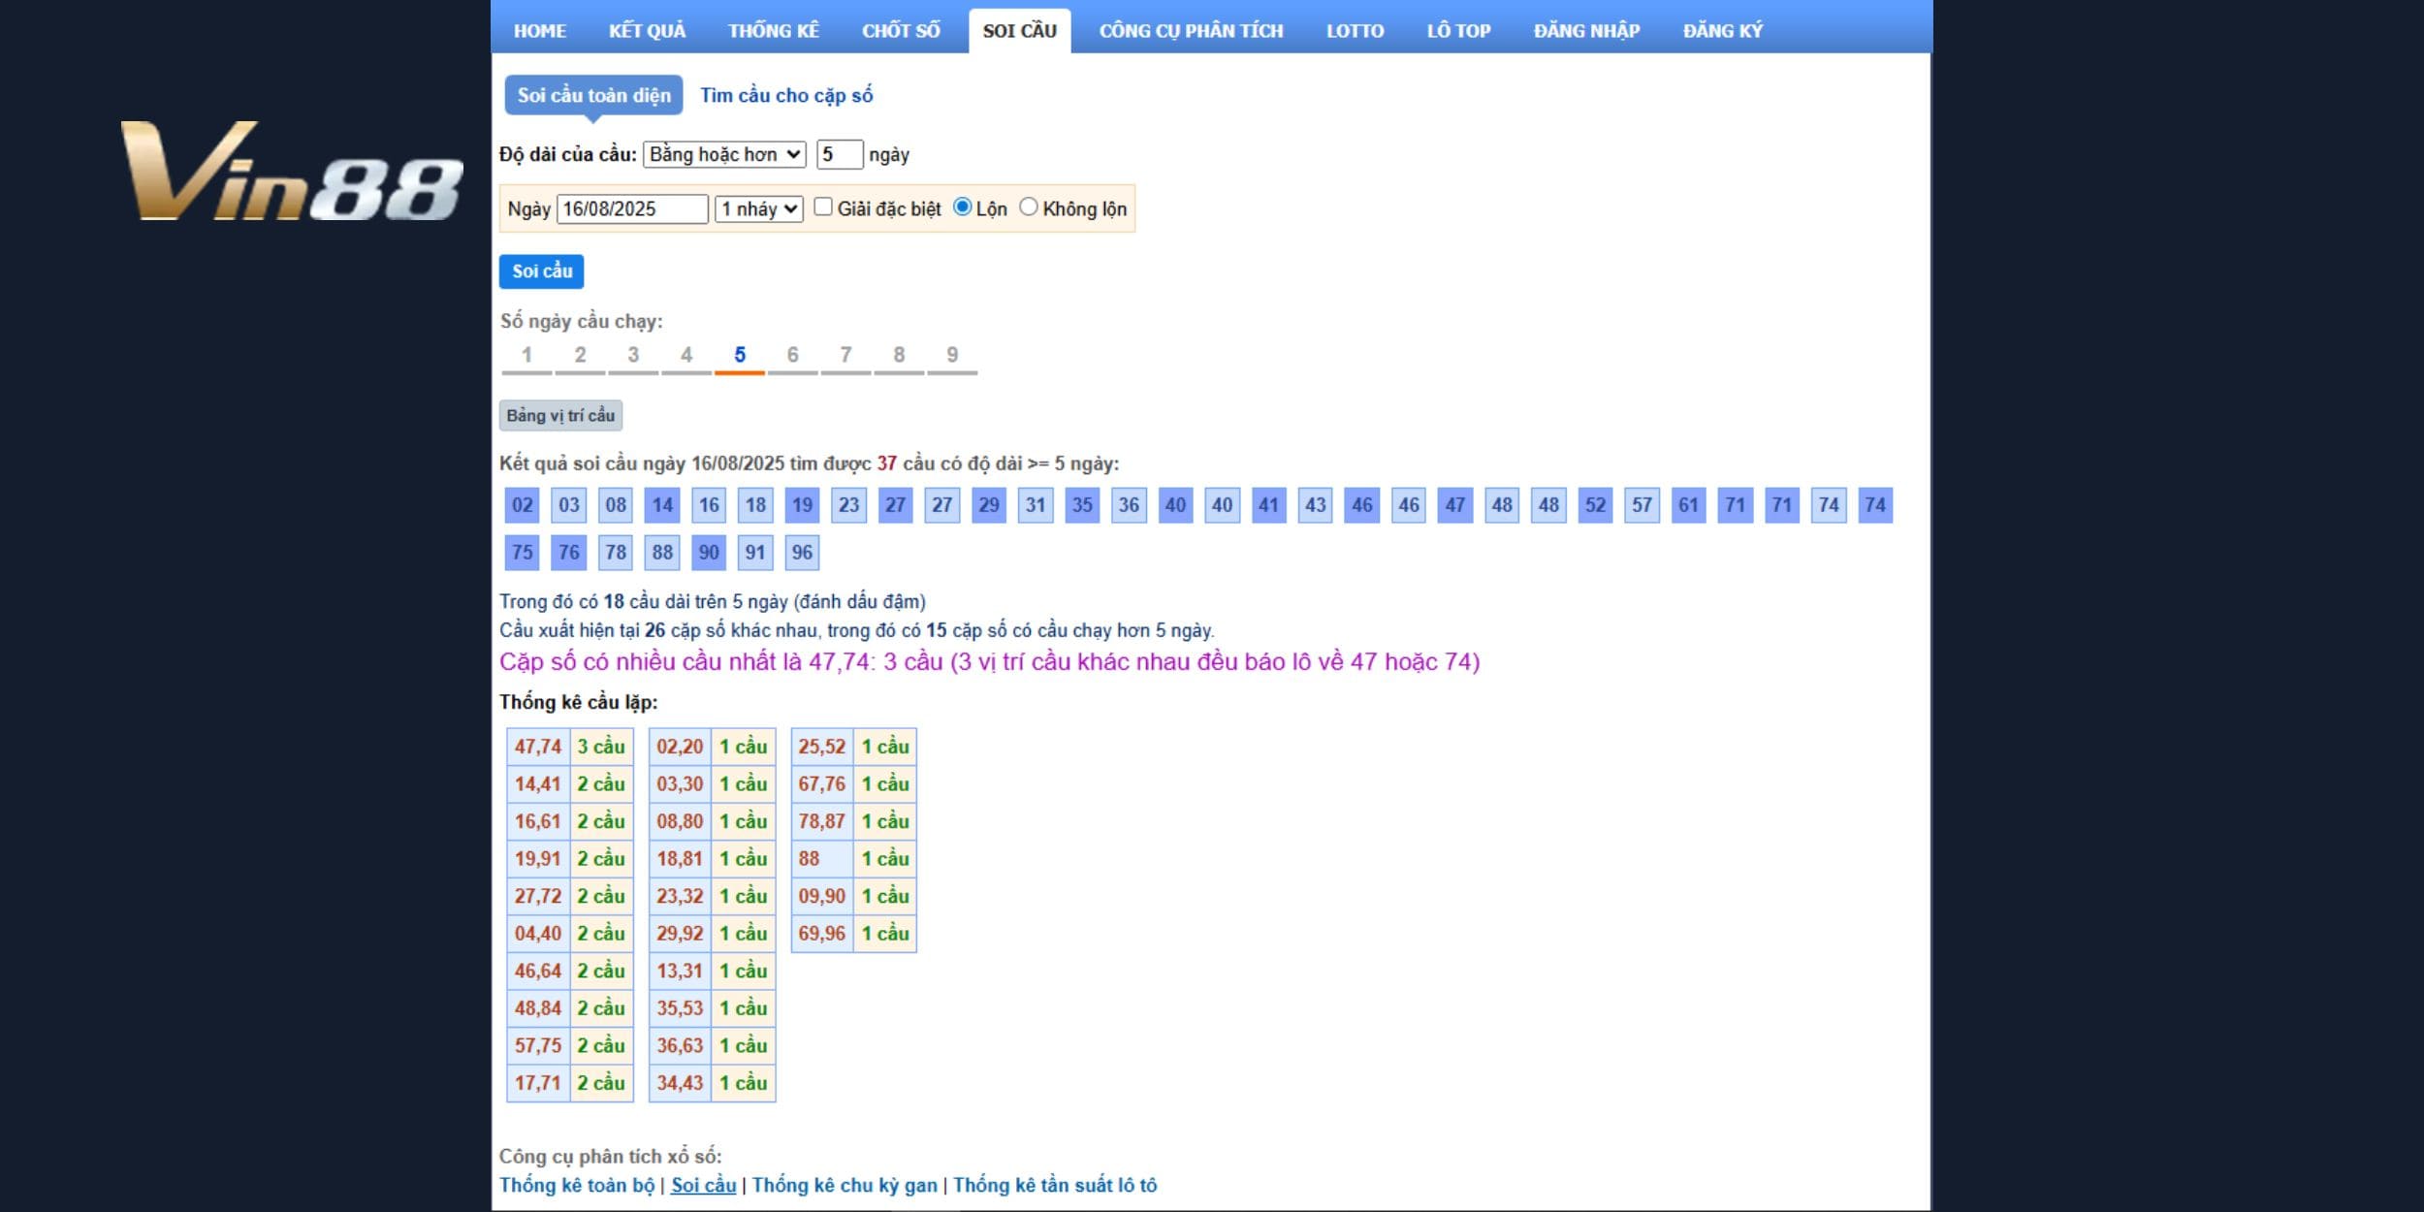Open the HOME menu item
This screenshot has height=1212, width=2424.
pyautogui.click(x=540, y=31)
